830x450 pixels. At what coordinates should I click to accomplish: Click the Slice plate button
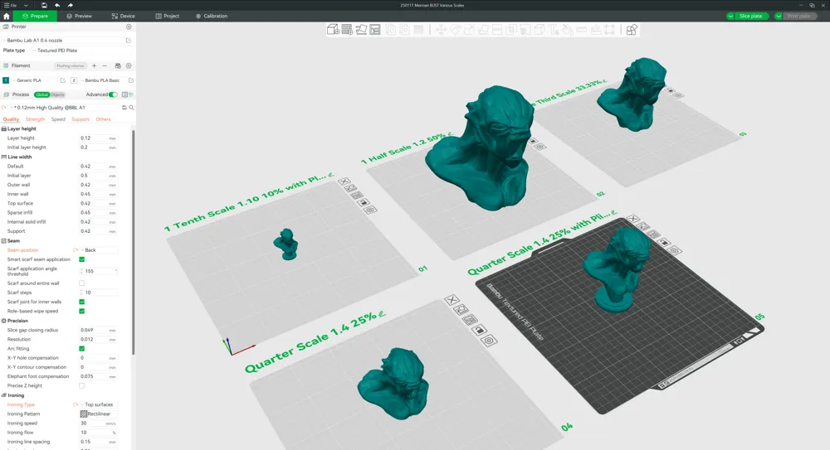click(x=750, y=17)
